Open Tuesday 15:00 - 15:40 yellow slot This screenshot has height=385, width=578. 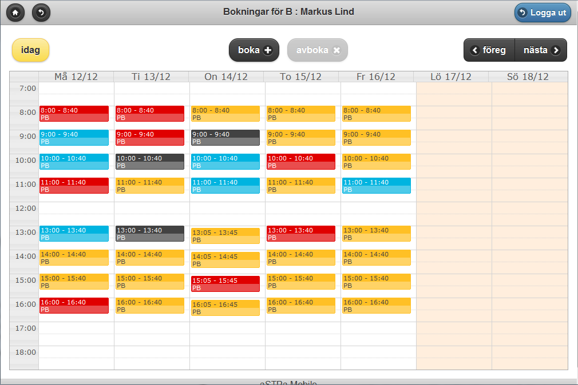click(150, 282)
